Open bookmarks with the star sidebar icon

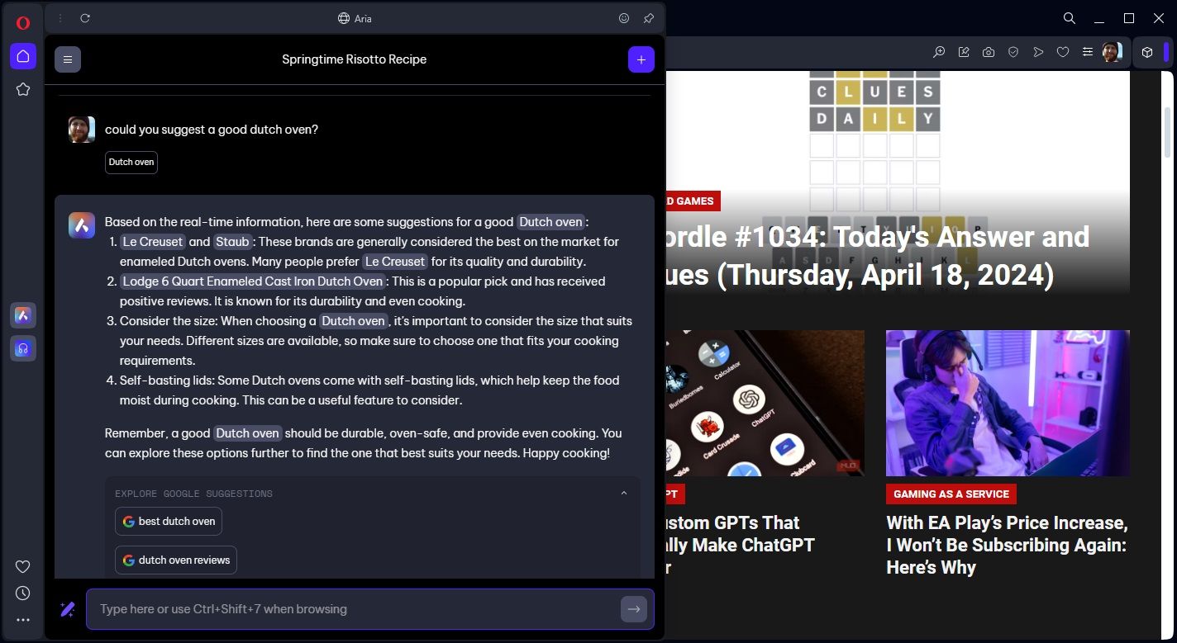point(23,89)
